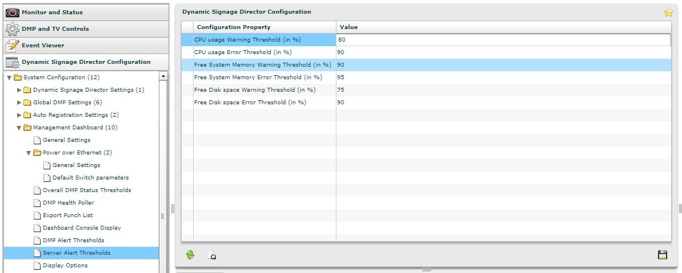This screenshot has width=682, height=273.
Task: Open Export Punch List settings
Action: coord(68,215)
